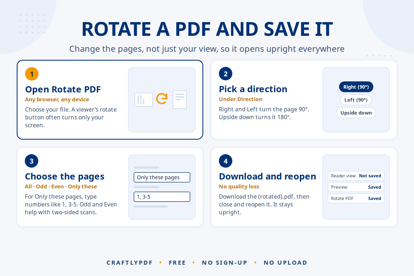Open the Only these pages dropdown
Screen dimensions: 414x276
pyautogui.click(x=162, y=177)
